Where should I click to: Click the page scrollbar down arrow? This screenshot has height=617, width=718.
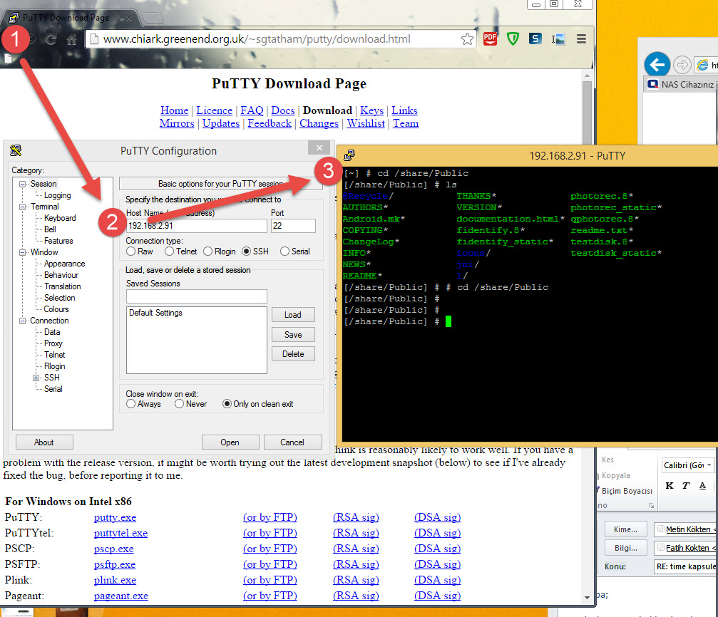click(x=587, y=597)
